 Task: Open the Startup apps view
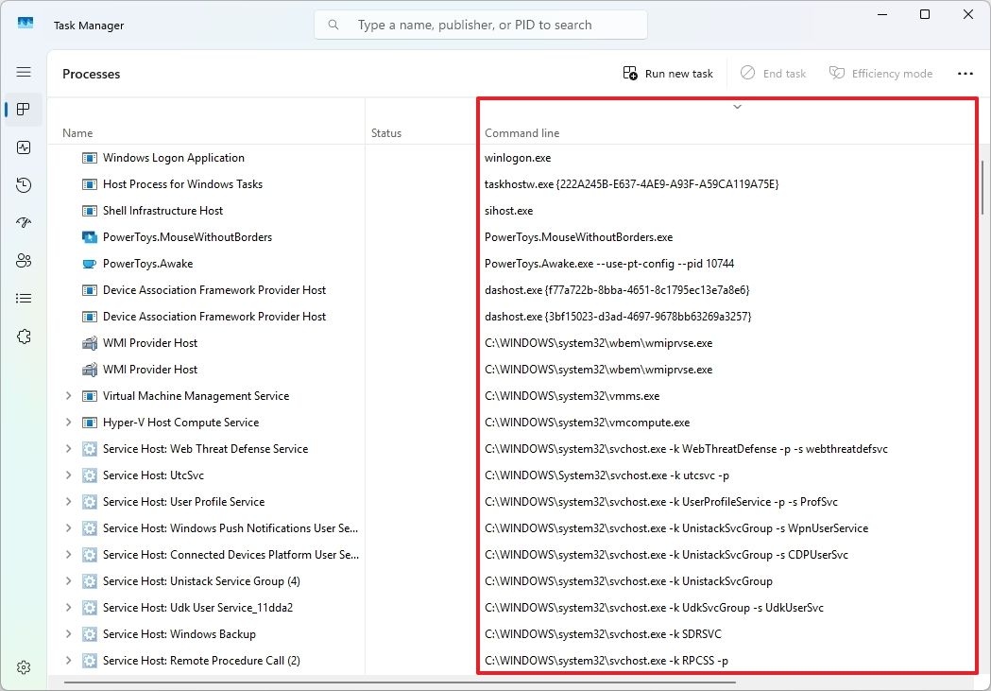(x=24, y=223)
